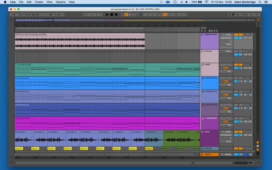
Task: Show or hide the Mixer section
Action: [258, 150]
